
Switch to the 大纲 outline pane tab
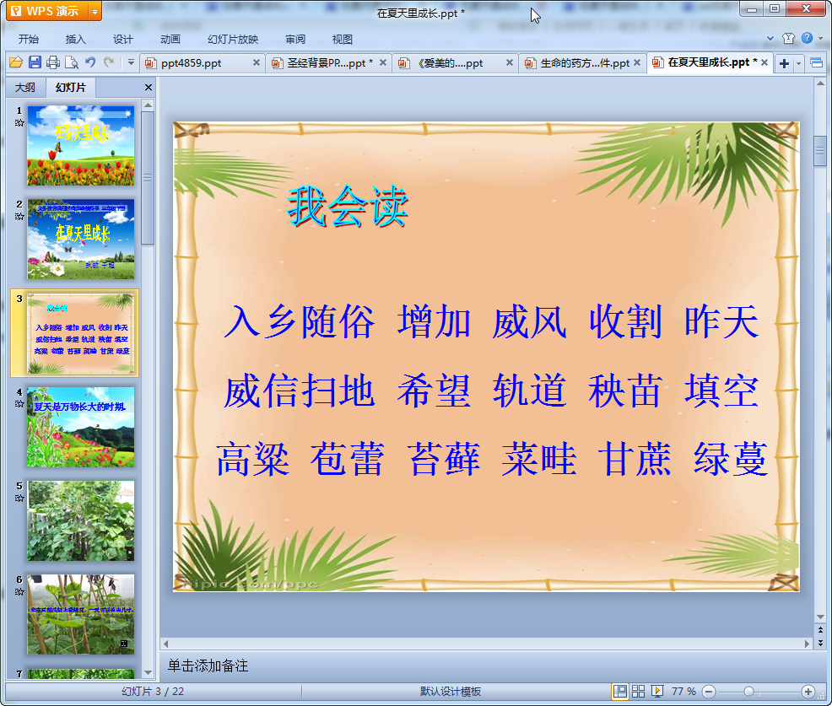25,88
